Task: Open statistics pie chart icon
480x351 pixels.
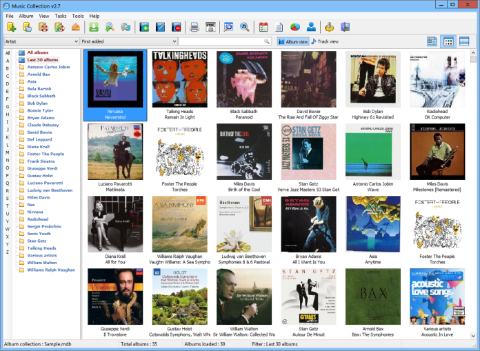Action: click(x=294, y=28)
